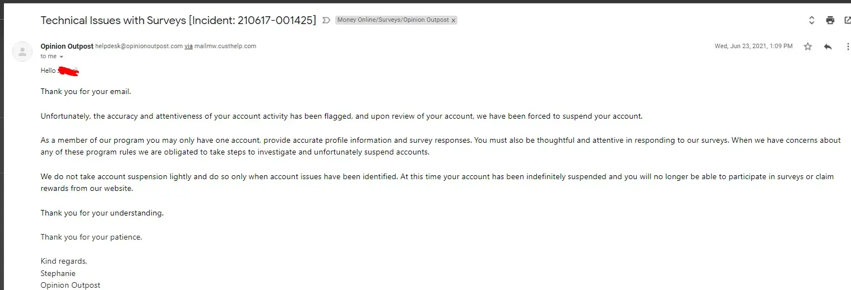Star this email message

[x=808, y=46]
